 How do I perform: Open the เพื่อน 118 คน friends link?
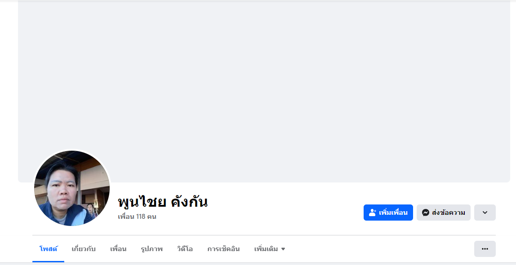coord(137,217)
